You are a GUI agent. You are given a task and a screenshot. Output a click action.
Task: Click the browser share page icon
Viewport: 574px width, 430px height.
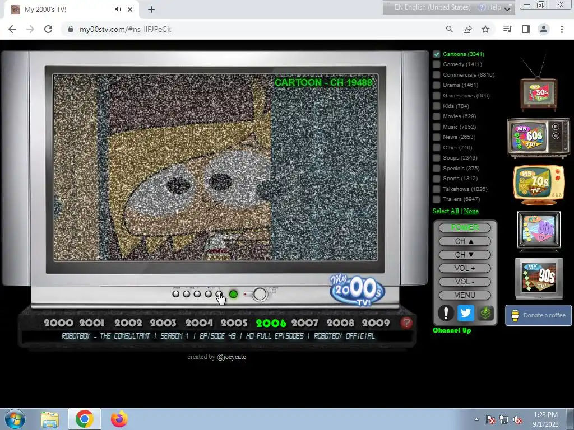click(467, 29)
